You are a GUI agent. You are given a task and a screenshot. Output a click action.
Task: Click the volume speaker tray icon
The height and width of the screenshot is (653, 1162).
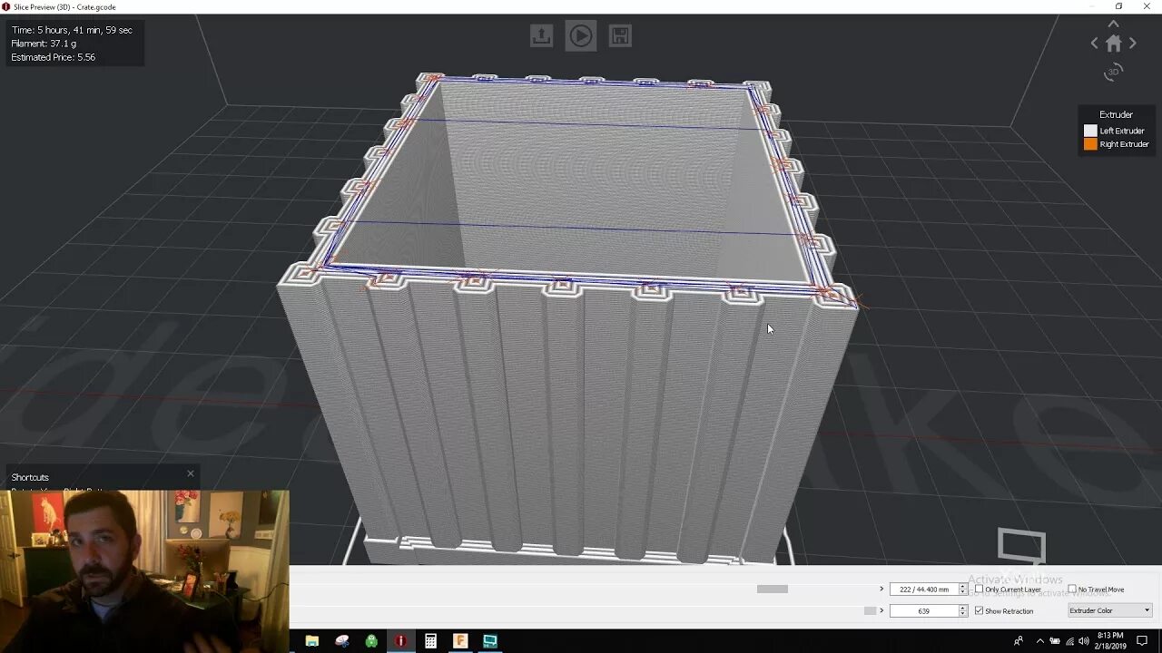[1084, 641]
